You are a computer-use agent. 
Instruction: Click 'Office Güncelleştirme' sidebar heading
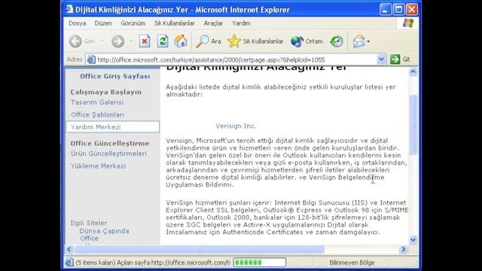[110, 143]
